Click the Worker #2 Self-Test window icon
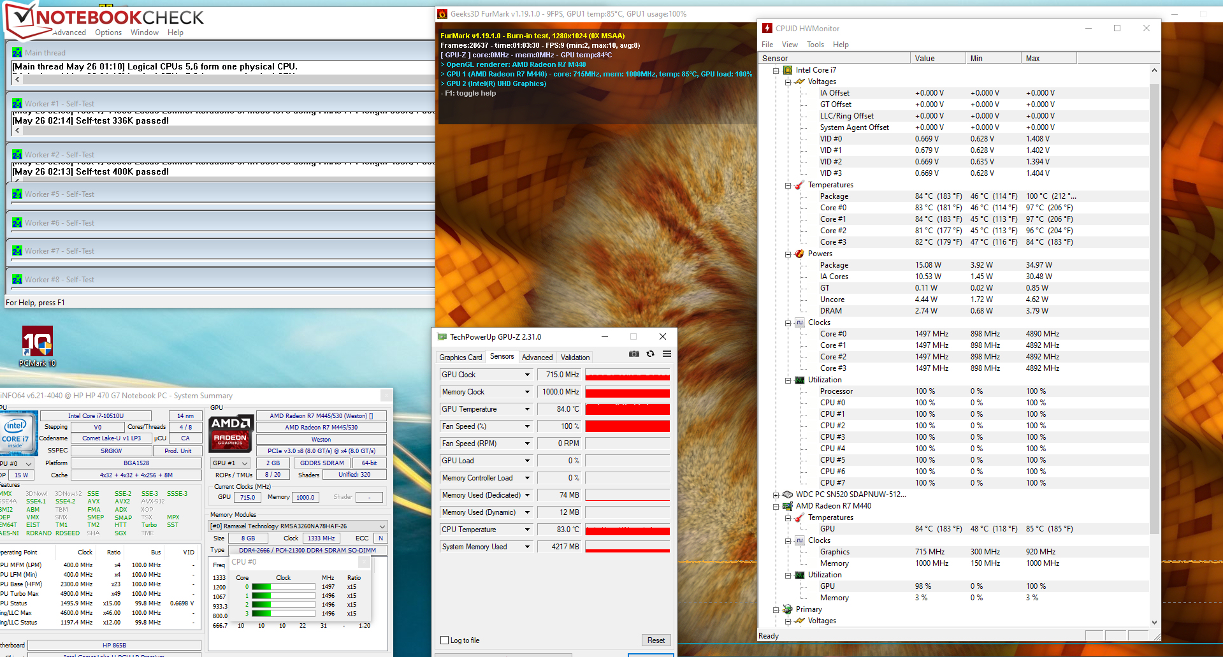Image resolution: width=1223 pixels, height=657 pixels. (17, 155)
